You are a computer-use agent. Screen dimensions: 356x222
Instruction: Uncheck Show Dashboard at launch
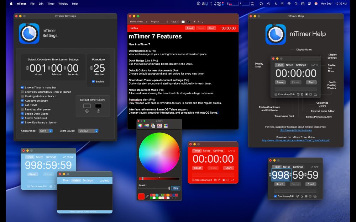point(22,123)
